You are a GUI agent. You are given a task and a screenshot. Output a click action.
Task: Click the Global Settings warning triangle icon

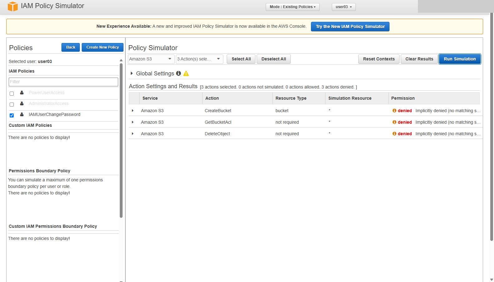186,74
